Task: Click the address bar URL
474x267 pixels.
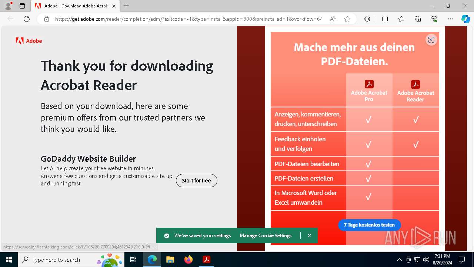Action: click(189, 19)
